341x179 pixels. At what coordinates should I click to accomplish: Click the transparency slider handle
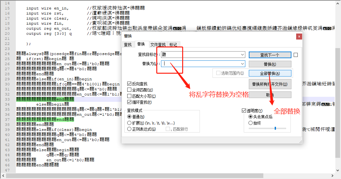275,128
